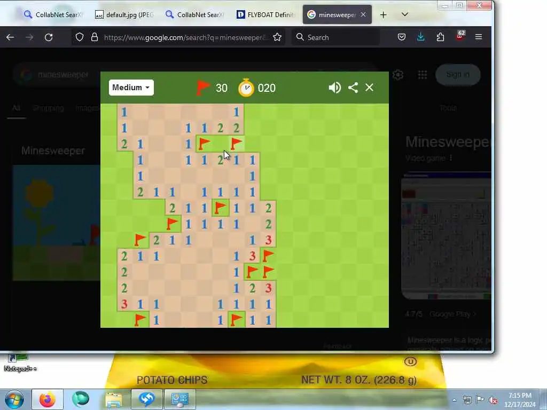Screen dimensions: 547x410
Task: Go back in Firefox
Action: coord(10,37)
